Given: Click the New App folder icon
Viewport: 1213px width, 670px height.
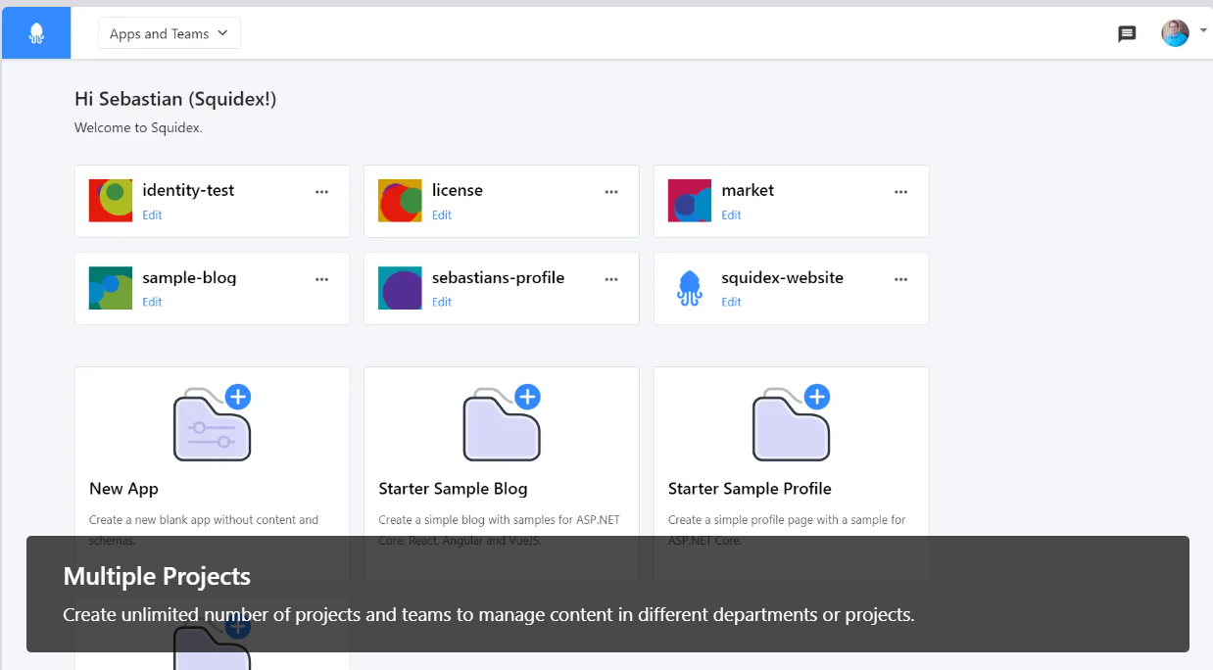Looking at the screenshot, I should (213, 423).
